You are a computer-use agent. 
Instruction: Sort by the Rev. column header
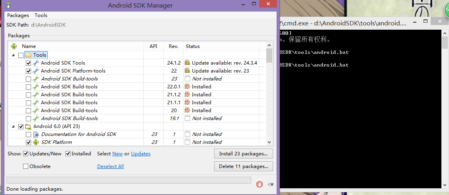click(x=174, y=46)
